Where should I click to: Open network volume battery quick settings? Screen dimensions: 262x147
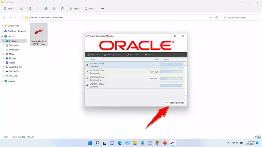[237, 143]
